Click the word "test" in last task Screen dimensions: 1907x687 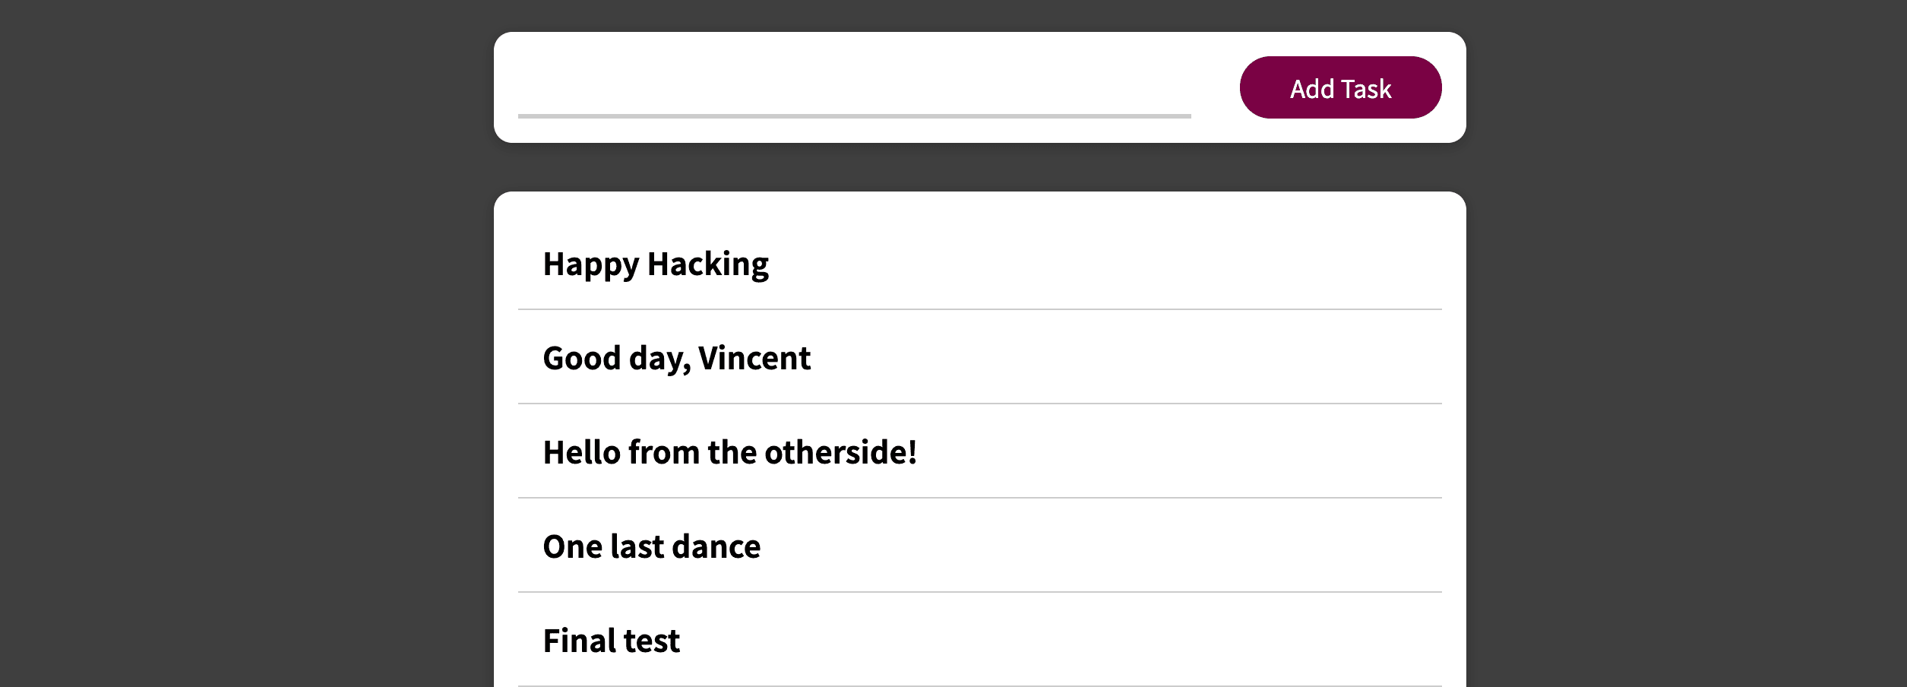click(652, 641)
